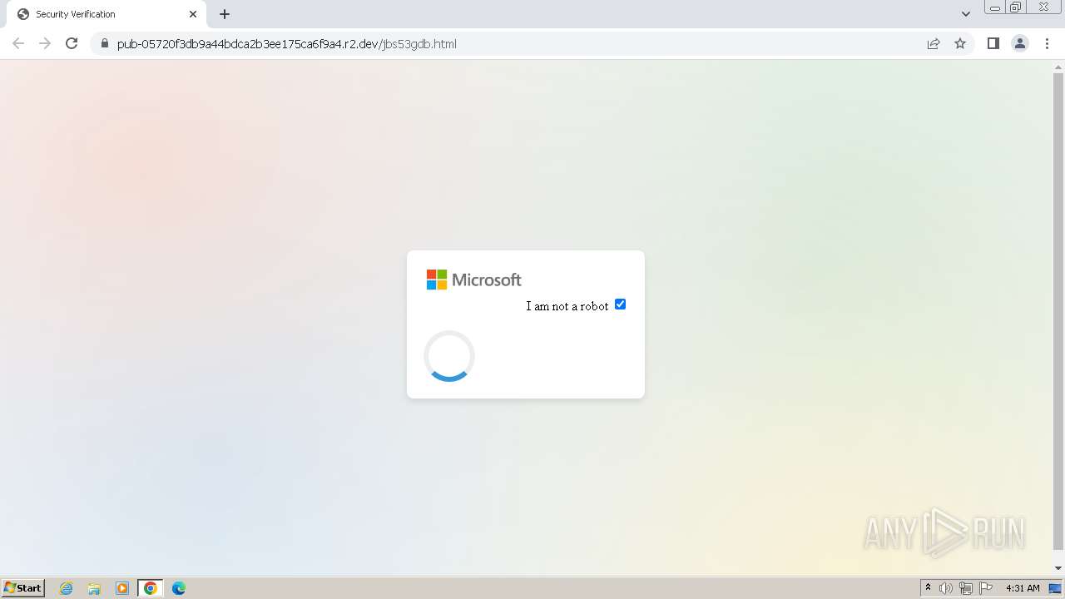Open the side panel
This screenshot has width=1065, height=599.
(993, 43)
